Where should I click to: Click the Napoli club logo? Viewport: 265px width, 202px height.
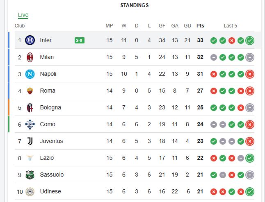[30, 74]
